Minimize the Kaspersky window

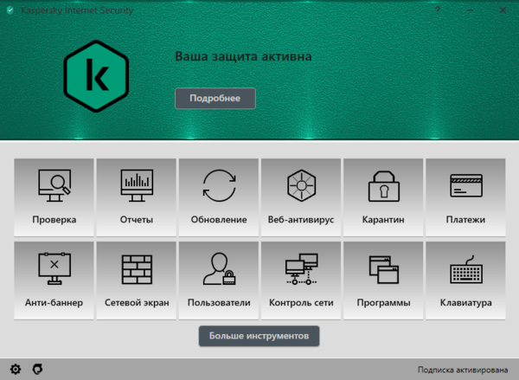click(470, 10)
